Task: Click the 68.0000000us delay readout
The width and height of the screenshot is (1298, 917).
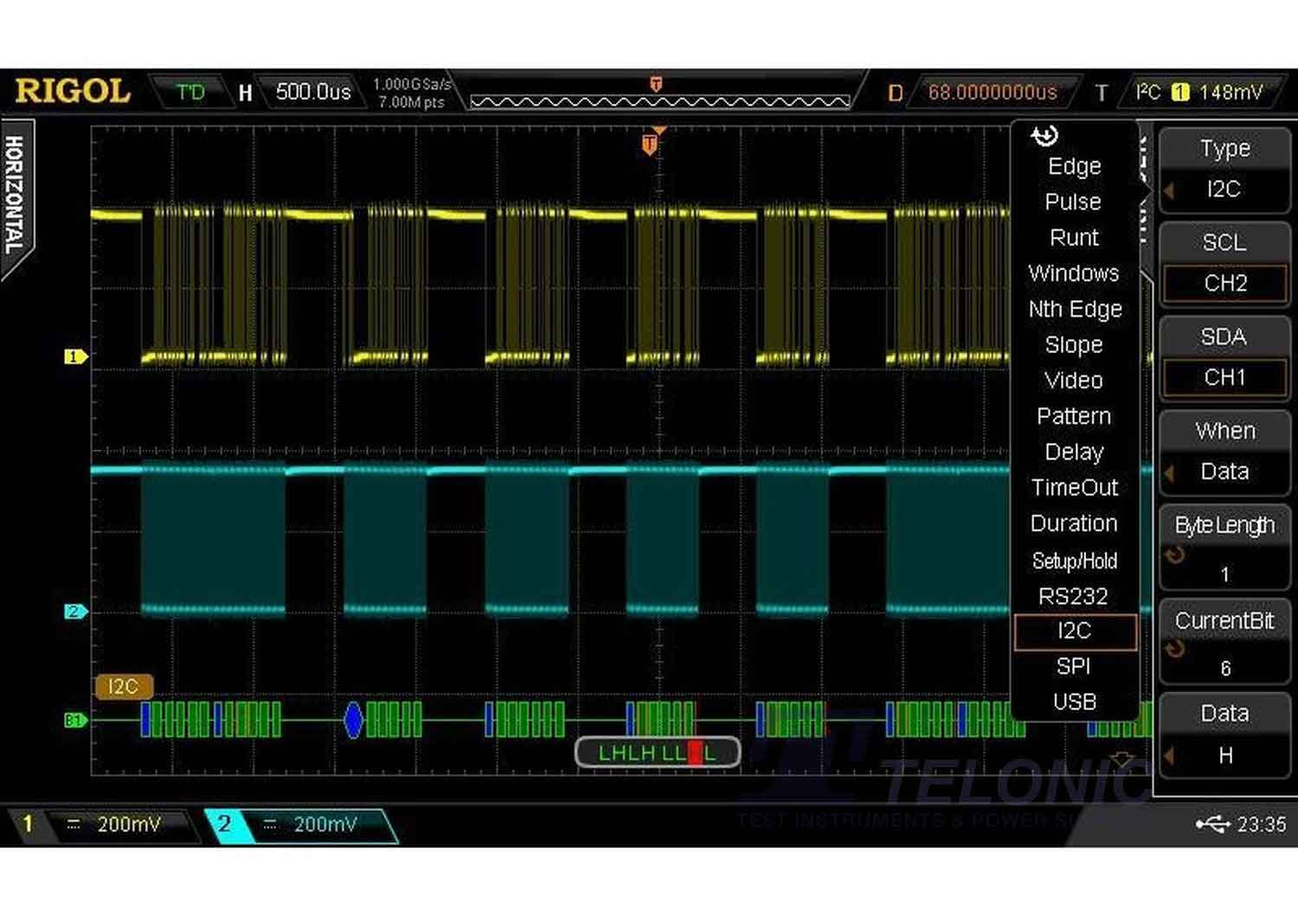Action: (993, 92)
